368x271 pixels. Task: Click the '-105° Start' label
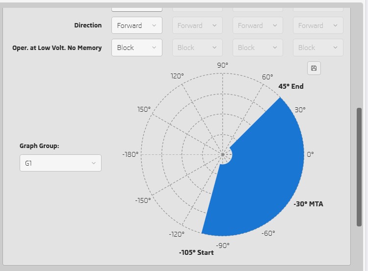coord(196,252)
